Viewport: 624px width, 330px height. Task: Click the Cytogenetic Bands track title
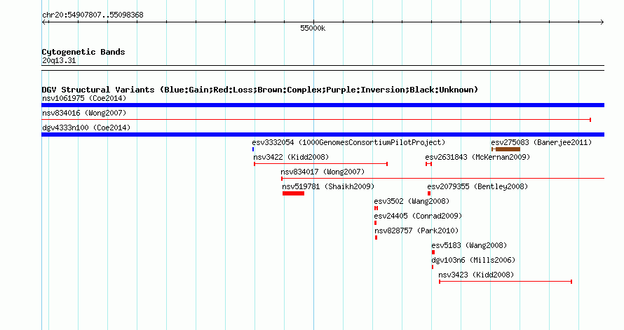(x=83, y=52)
